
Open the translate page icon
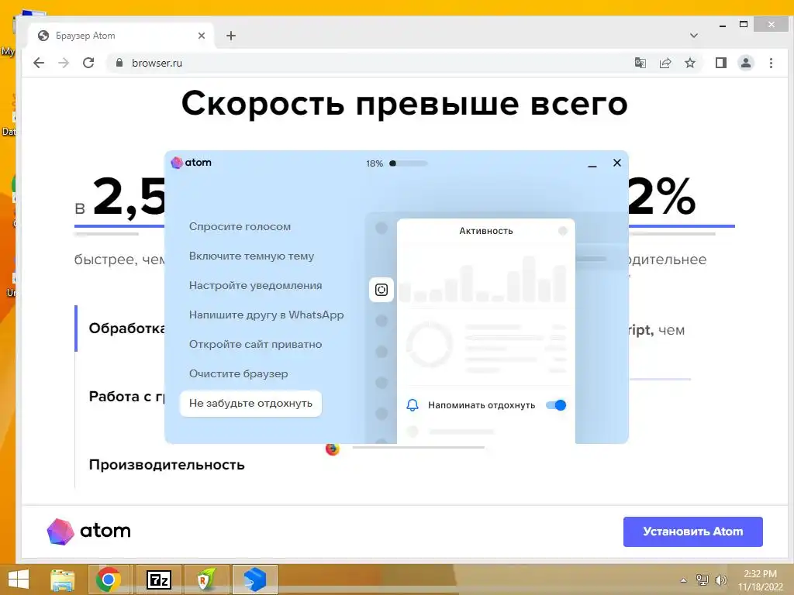point(640,63)
